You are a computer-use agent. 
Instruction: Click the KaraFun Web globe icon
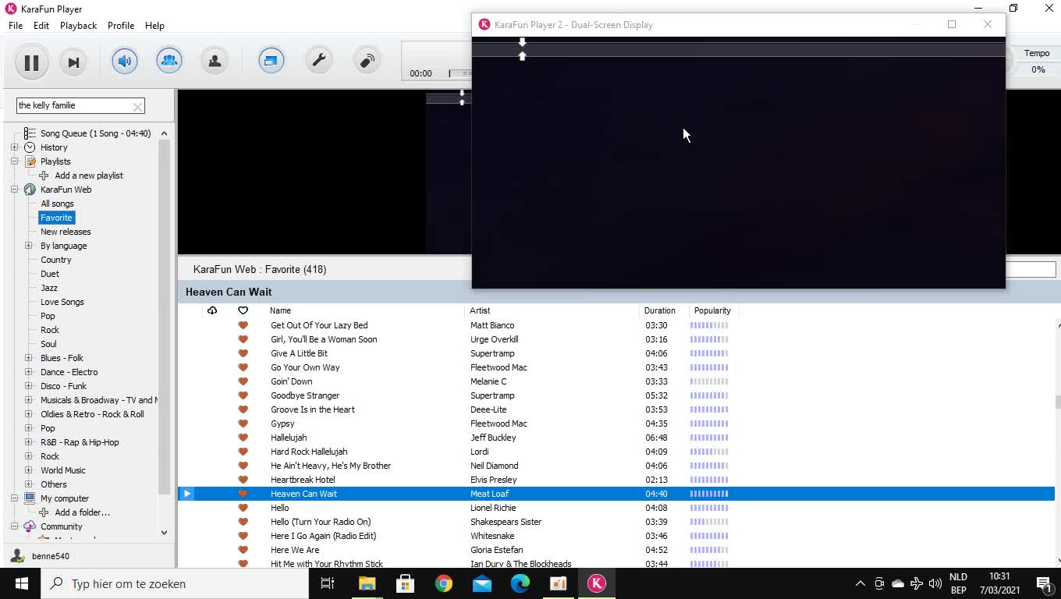30,190
